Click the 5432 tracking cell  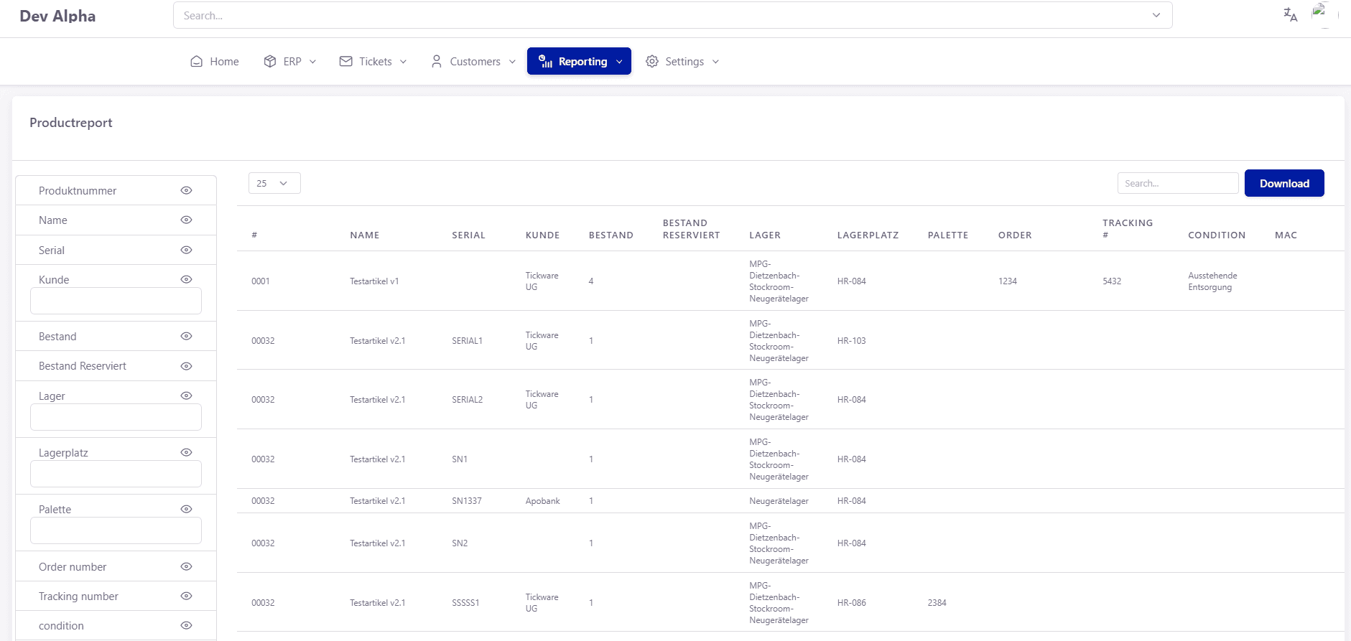(x=1112, y=281)
